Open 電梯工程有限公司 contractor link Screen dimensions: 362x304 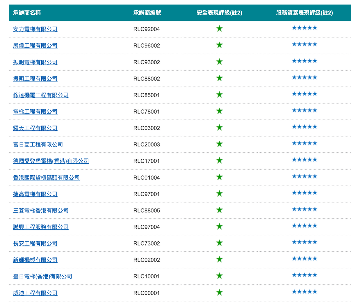[x=35, y=112]
